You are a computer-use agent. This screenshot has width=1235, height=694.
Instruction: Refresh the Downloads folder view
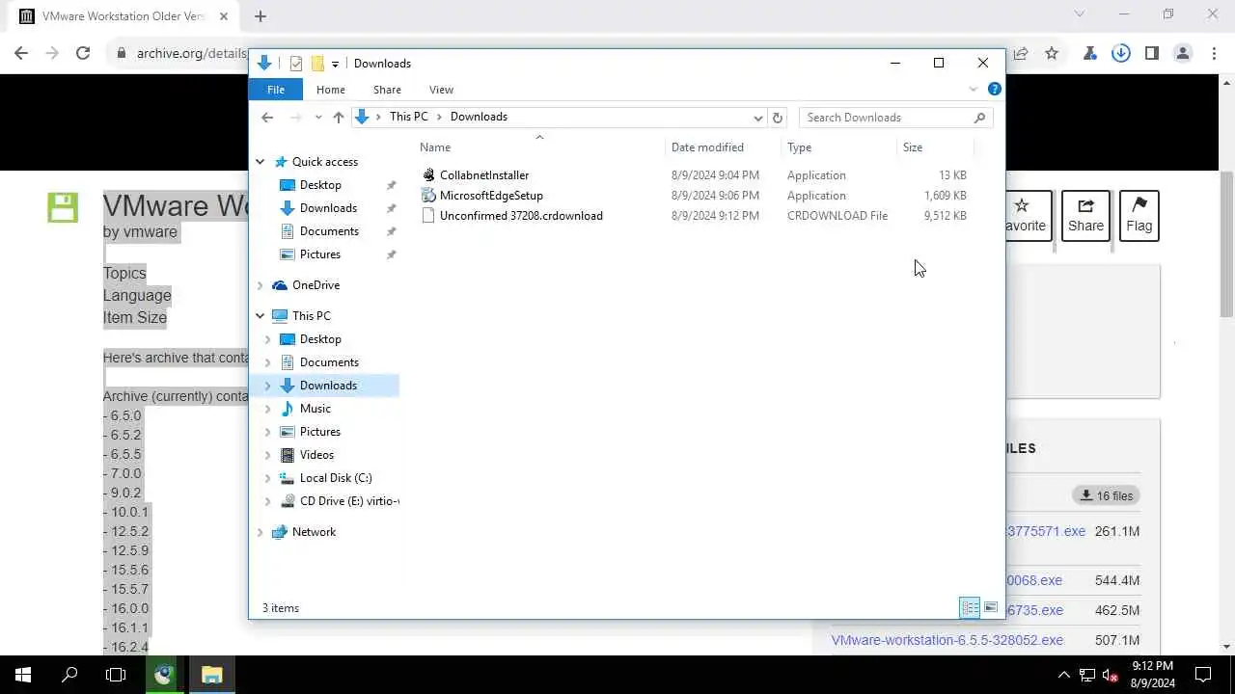point(778,118)
